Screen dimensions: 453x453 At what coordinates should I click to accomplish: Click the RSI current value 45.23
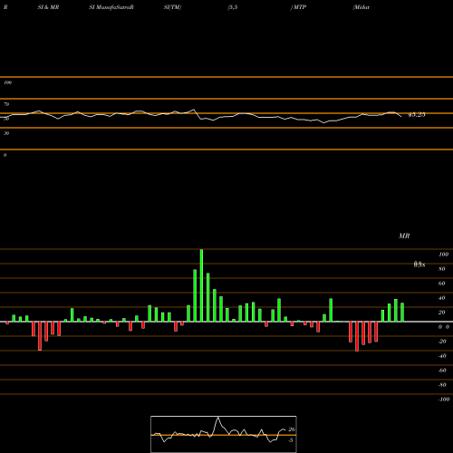[x=417, y=115]
